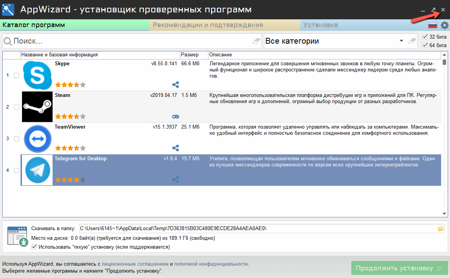Sort list by Размер column header

[x=190, y=55]
